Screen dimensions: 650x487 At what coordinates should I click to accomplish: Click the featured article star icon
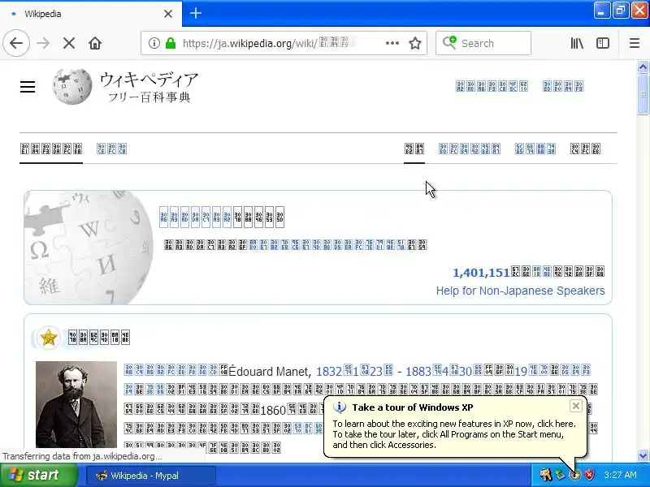pos(49,338)
